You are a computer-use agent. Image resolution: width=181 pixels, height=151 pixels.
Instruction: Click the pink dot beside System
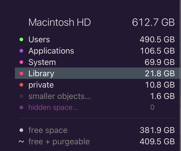click(x=21, y=62)
